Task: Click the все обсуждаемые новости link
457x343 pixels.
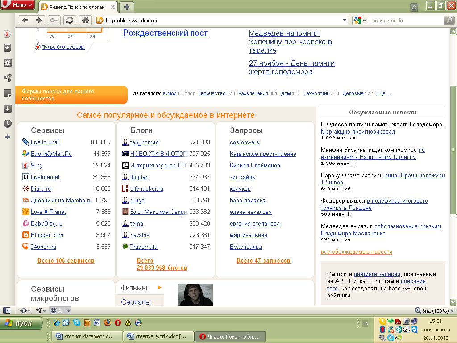Action: click(x=357, y=252)
